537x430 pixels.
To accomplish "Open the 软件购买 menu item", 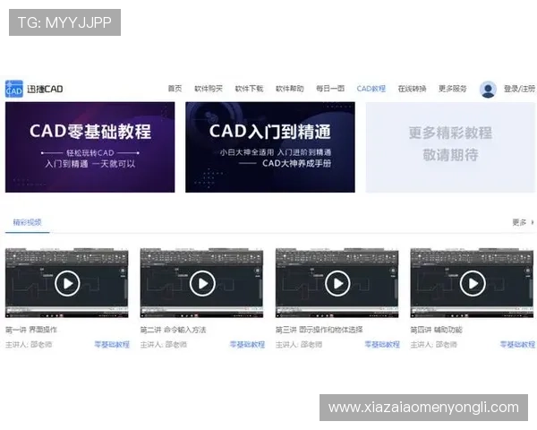I will click(x=209, y=89).
